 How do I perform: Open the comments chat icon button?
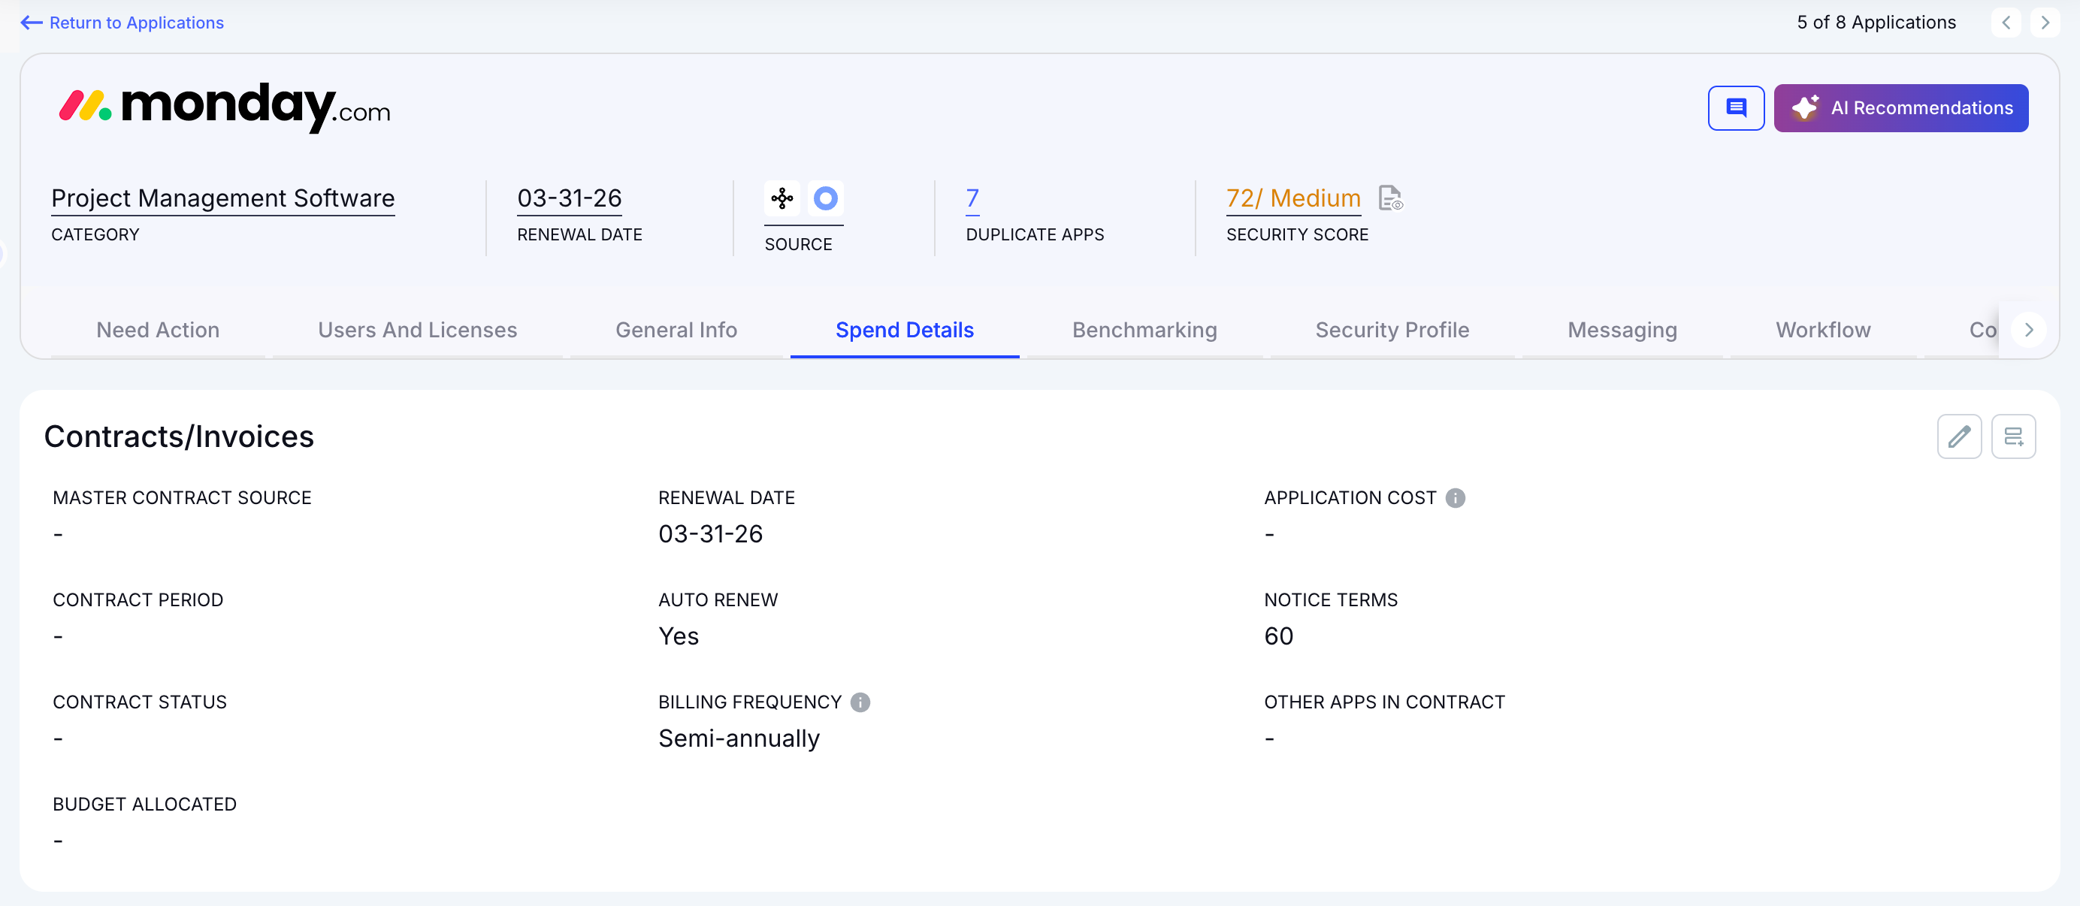tap(1735, 107)
